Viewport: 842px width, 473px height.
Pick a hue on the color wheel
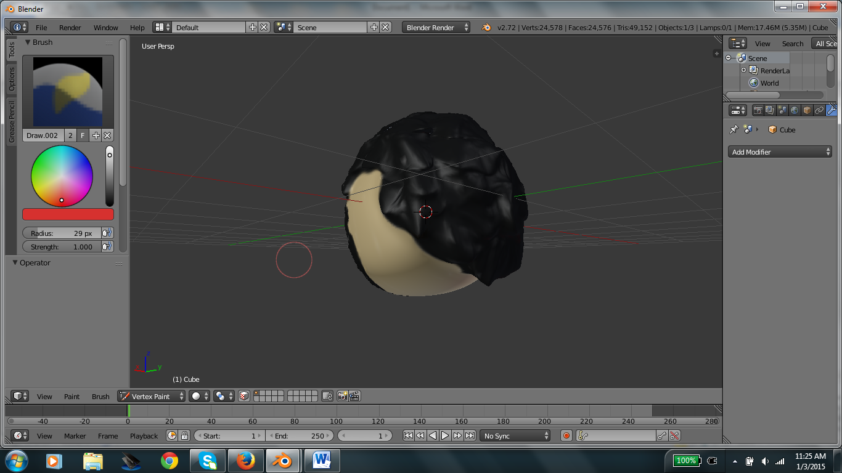(62, 176)
